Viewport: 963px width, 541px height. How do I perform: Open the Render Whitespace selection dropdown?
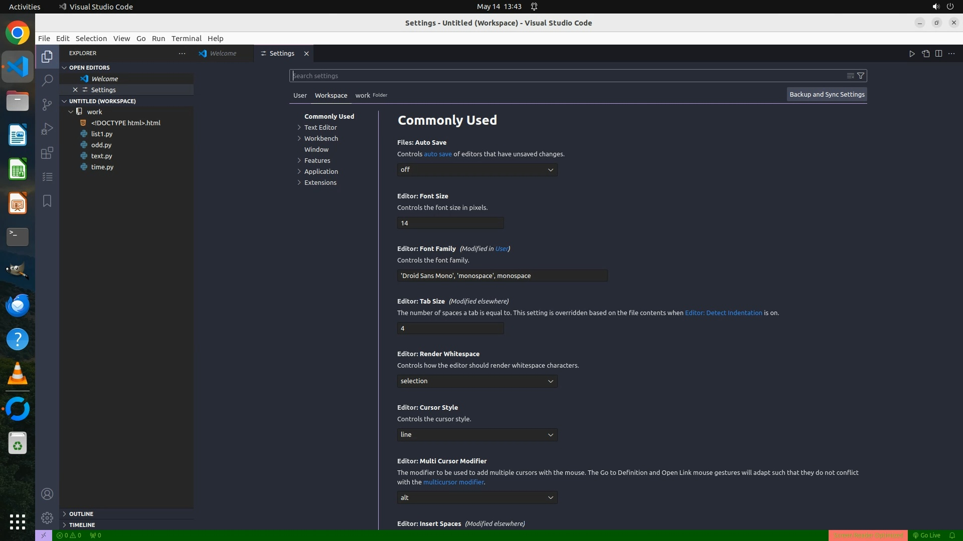coord(477,381)
